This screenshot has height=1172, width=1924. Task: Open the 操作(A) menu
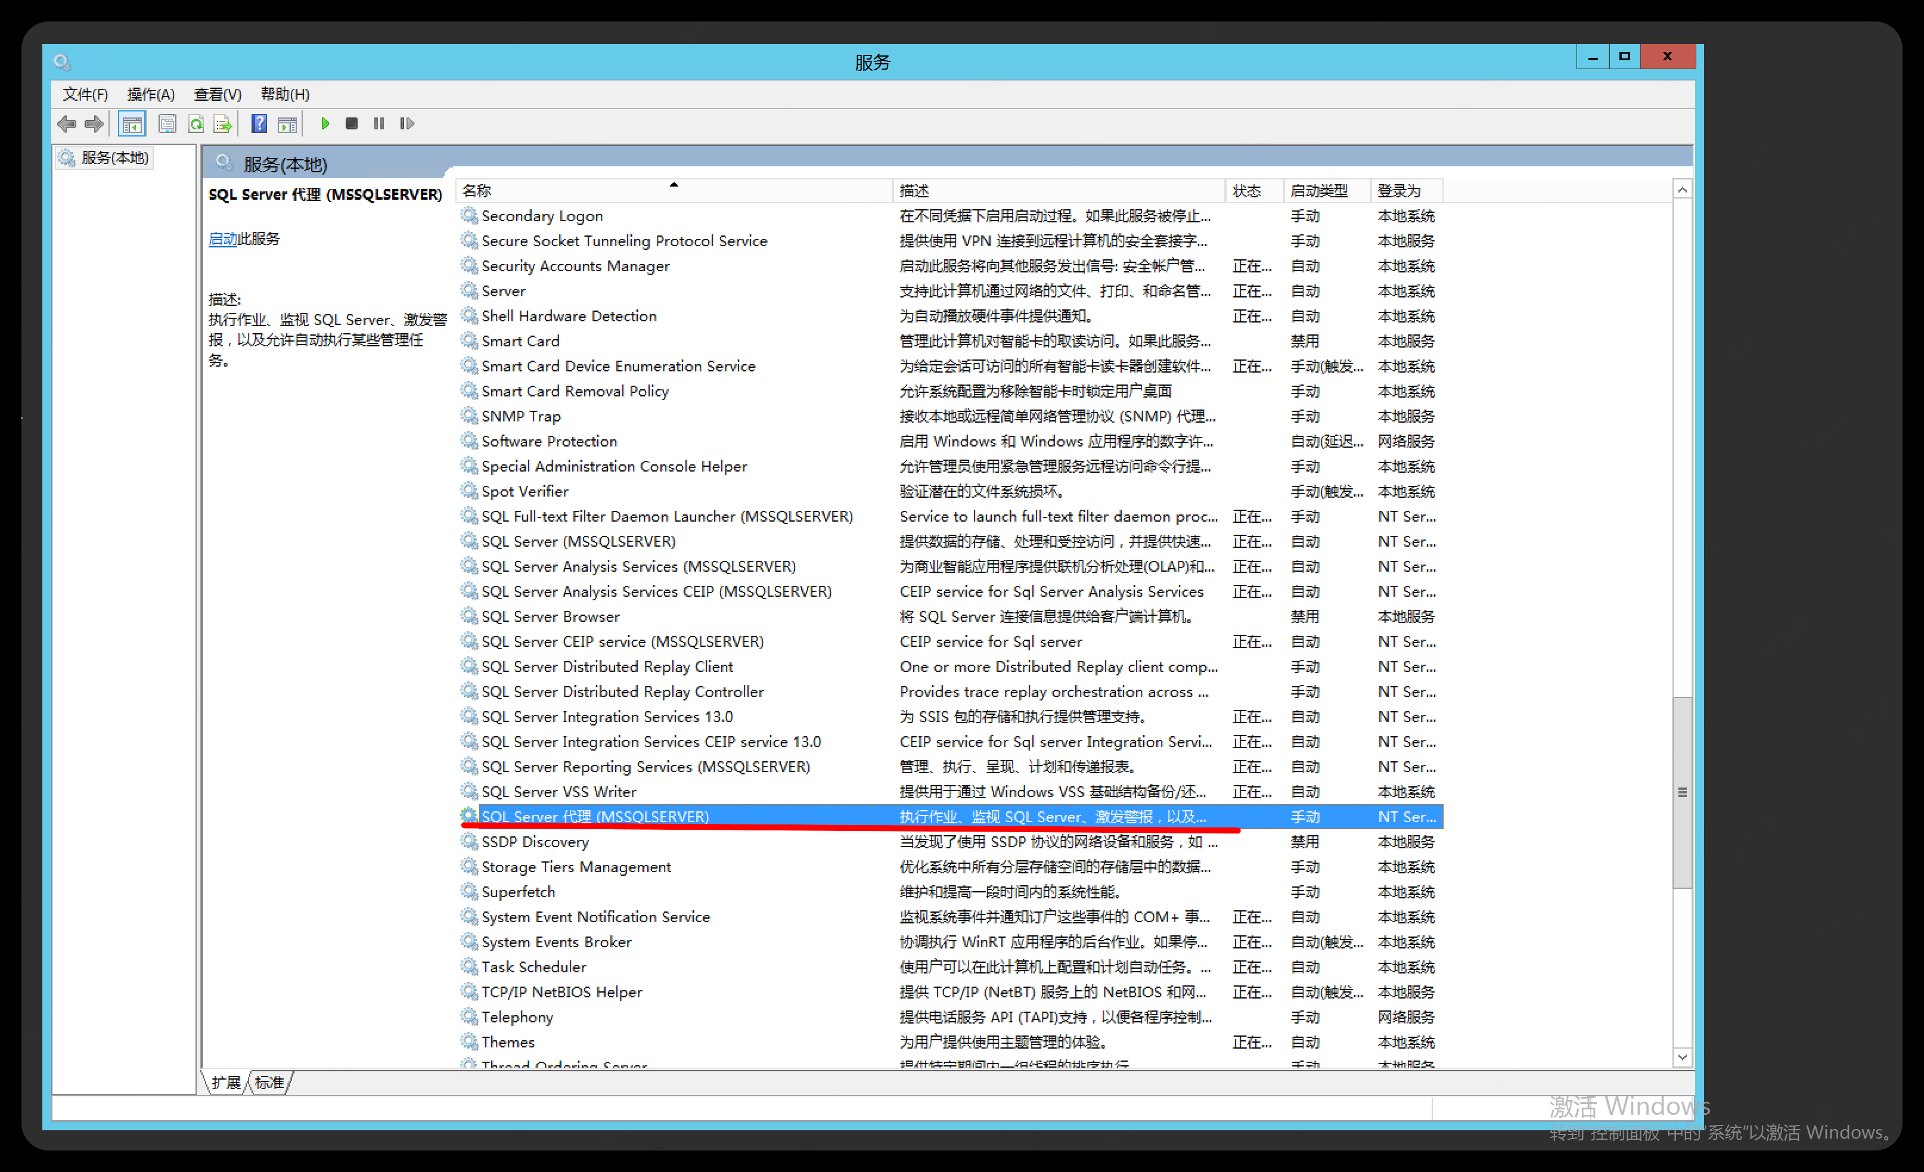tap(151, 94)
